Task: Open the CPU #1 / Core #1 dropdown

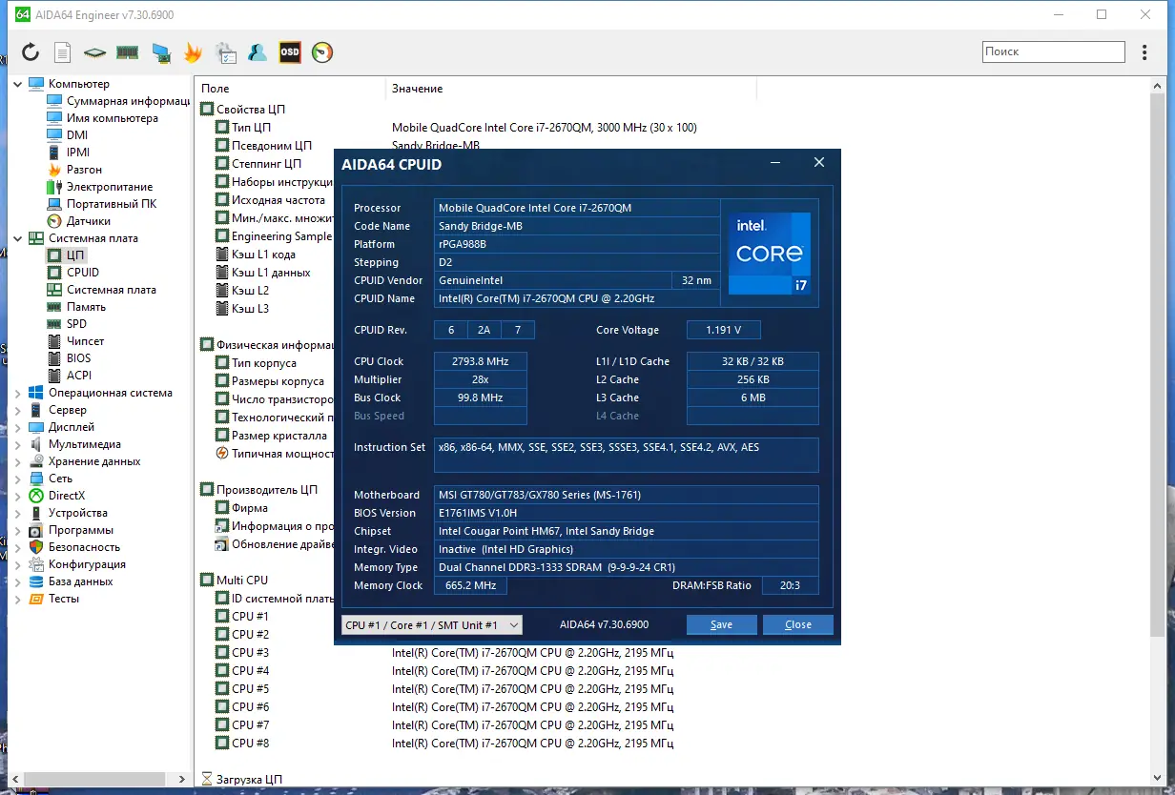Action: click(432, 624)
